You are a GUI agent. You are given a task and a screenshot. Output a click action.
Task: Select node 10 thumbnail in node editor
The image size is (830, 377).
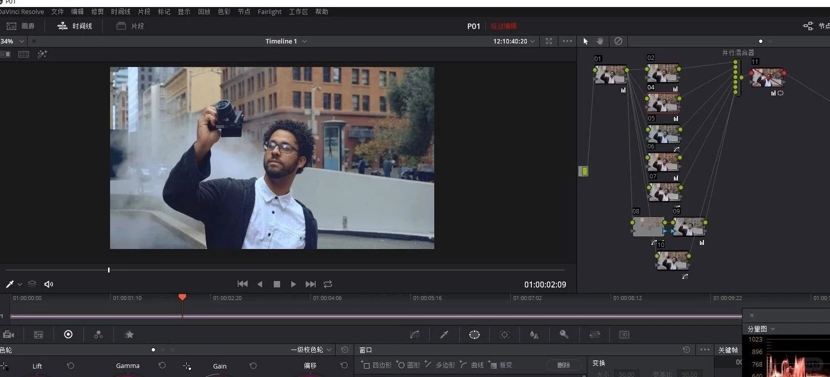(x=673, y=260)
